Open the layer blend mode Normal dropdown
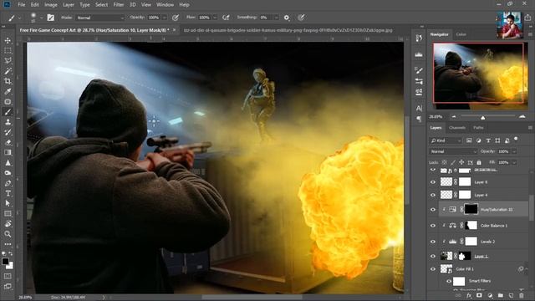Viewport: 535px width, 301px height. pos(453,151)
